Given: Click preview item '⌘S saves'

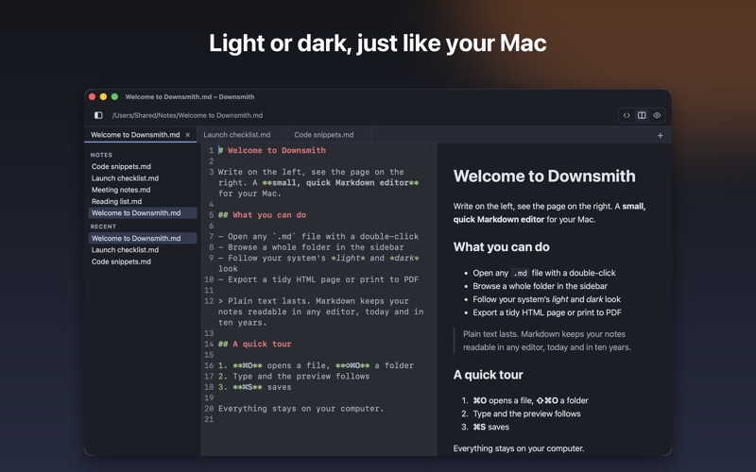Looking at the screenshot, I should [490, 427].
